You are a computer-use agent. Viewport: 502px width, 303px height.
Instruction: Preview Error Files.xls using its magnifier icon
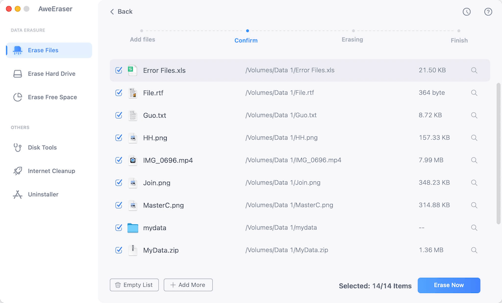pos(474,70)
